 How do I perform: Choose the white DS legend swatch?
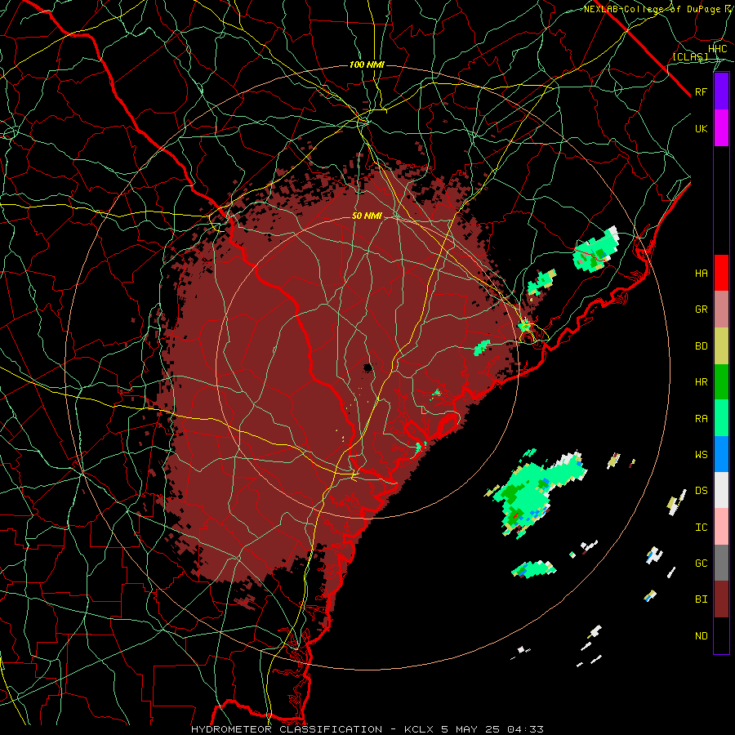coord(721,490)
